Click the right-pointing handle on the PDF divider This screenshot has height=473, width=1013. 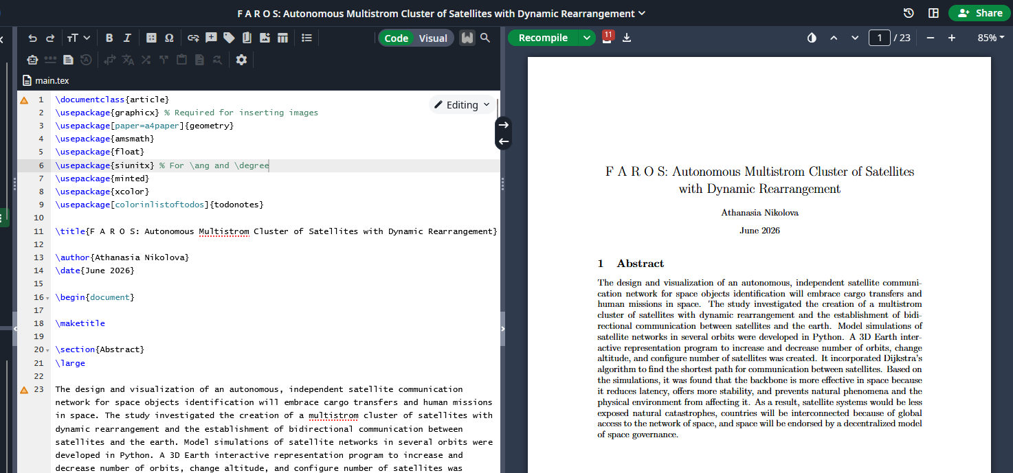tap(502, 329)
